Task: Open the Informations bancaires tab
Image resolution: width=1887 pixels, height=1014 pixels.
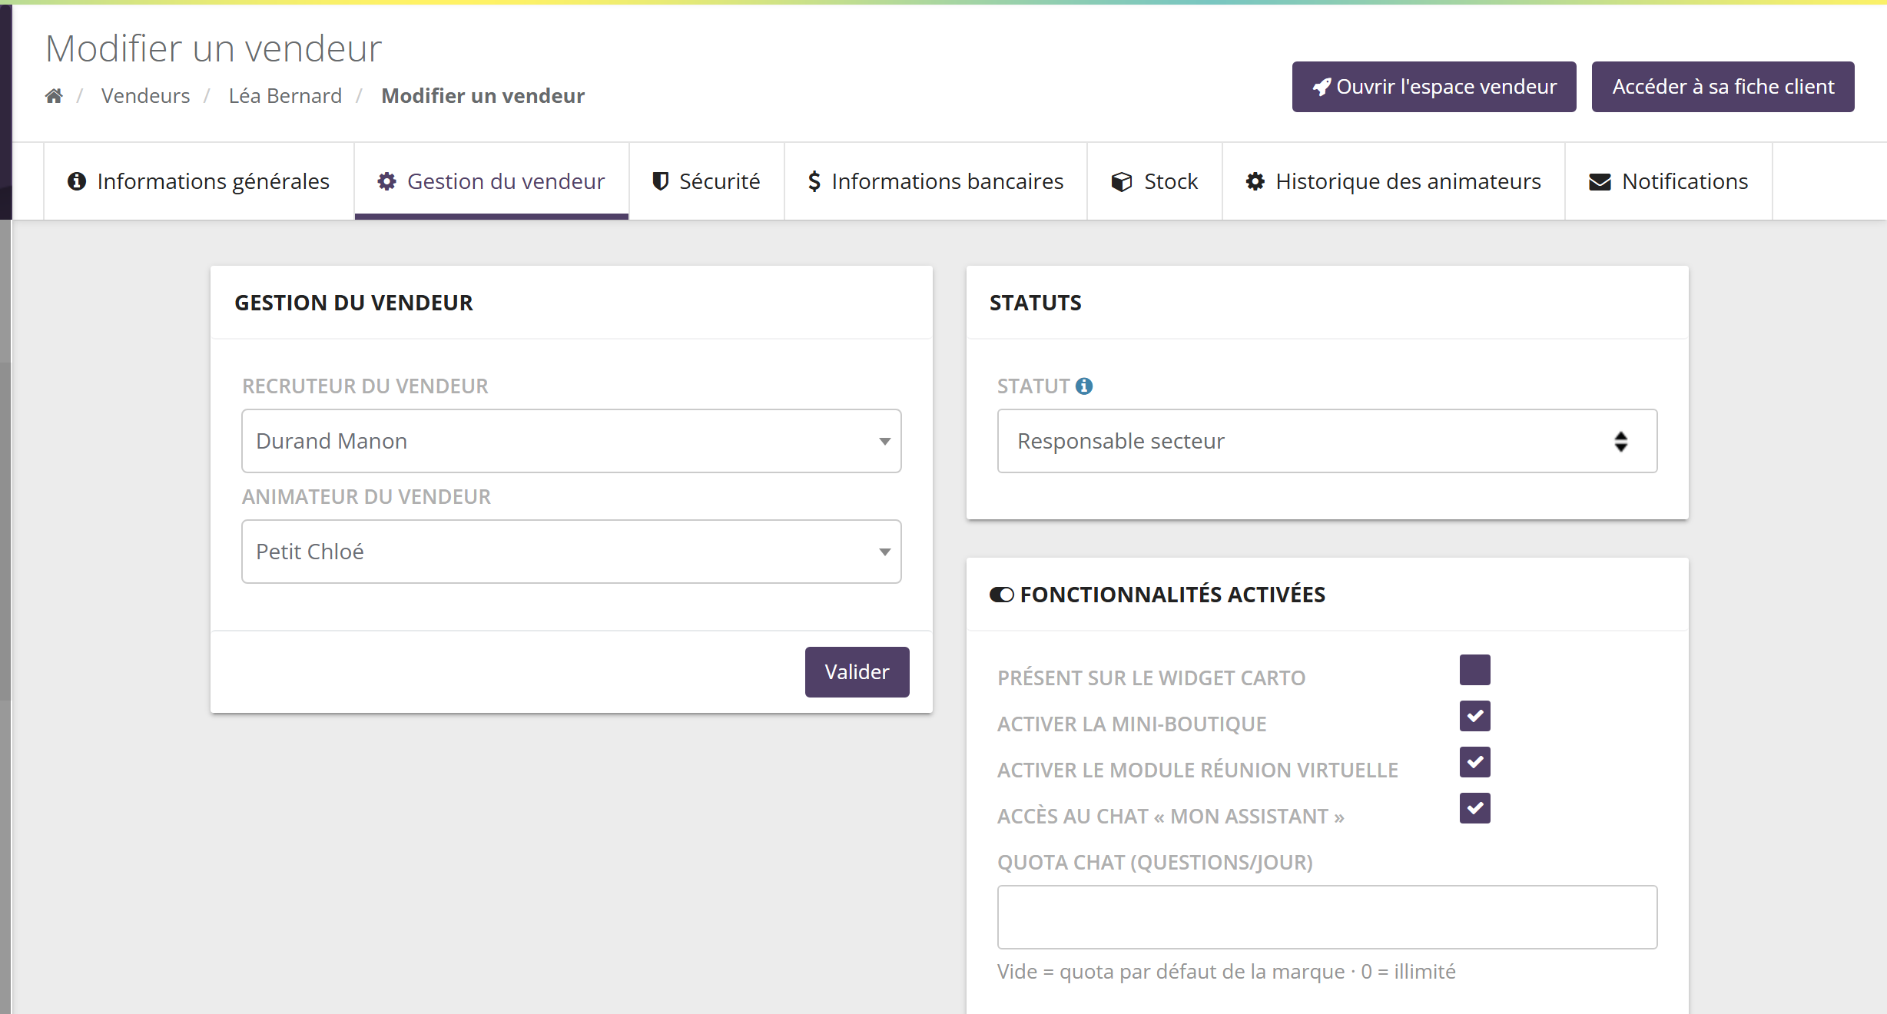Action: pos(936,181)
